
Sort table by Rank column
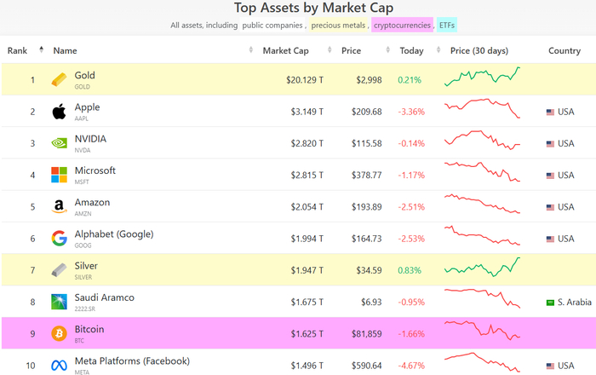point(18,50)
